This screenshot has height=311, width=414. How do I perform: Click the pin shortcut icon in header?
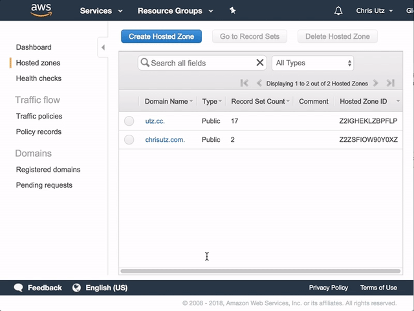point(233,10)
